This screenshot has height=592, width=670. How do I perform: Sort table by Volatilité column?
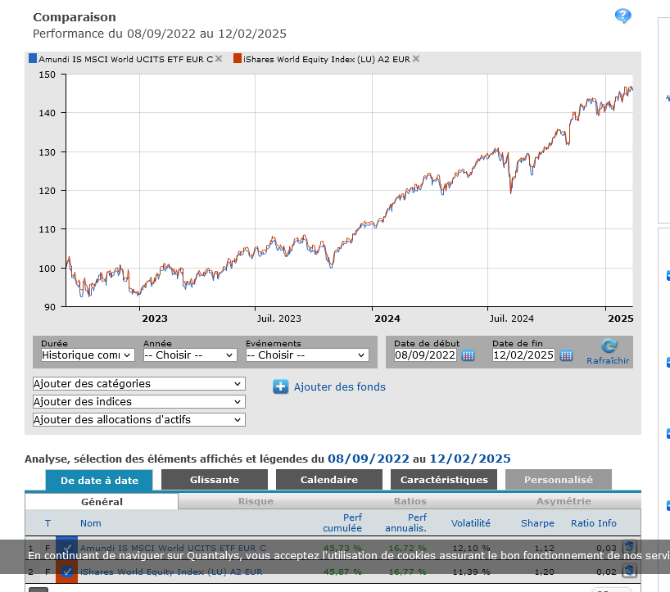471,523
